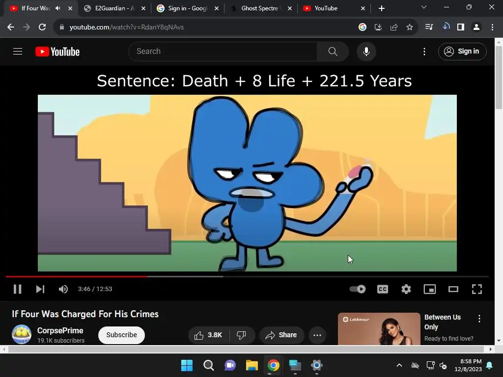Viewport: 503px width, 377px height.
Task: Switch to the E2Guardian tab
Action: tap(110, 8)
